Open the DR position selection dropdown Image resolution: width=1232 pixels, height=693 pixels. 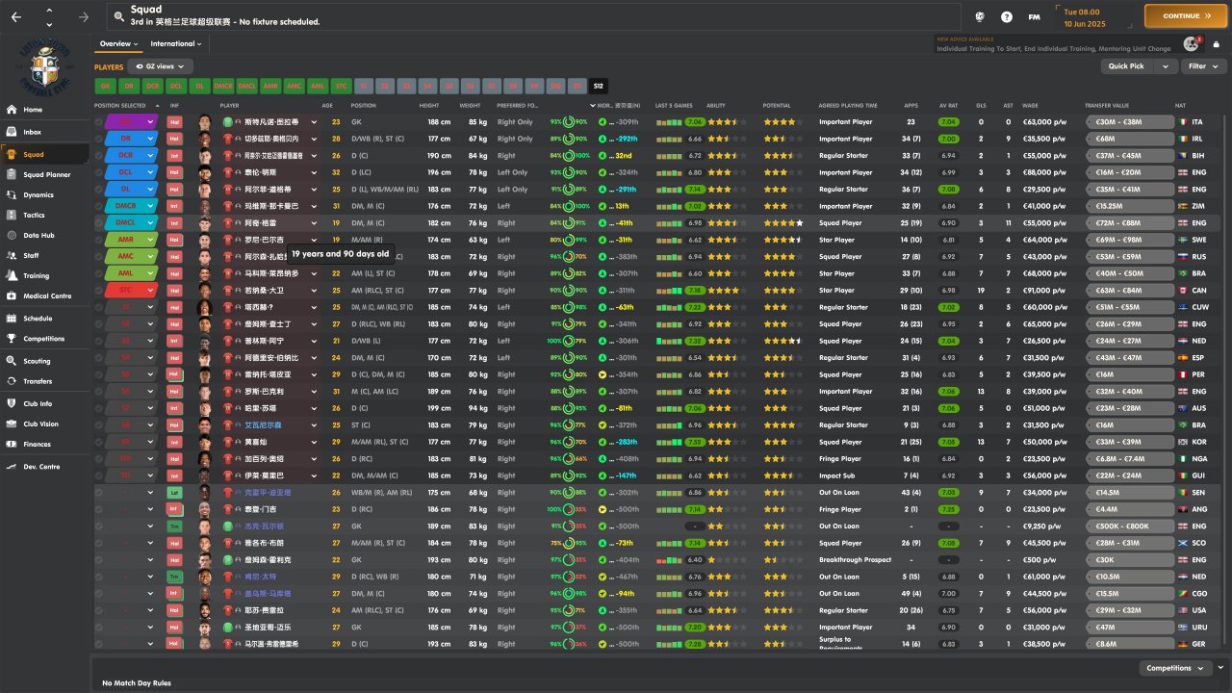click(x=150, y=139)
